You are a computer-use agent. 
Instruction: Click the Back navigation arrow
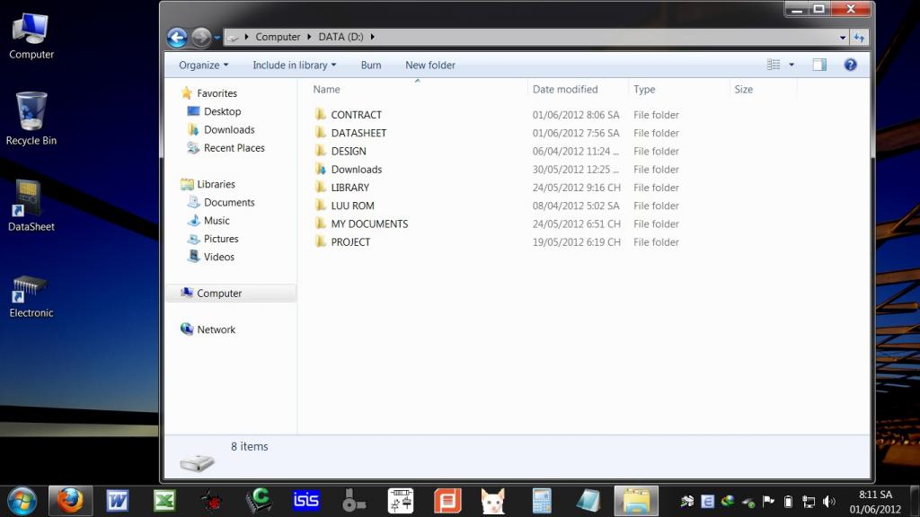click(177, 38)
